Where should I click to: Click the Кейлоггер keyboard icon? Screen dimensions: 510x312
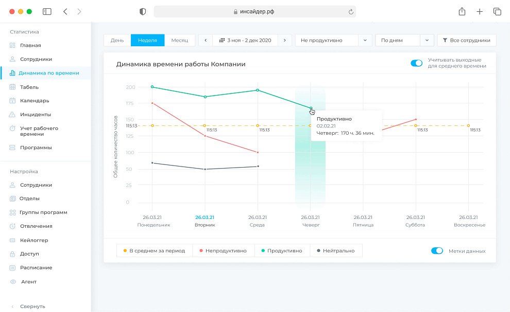[x=12, y=240]
